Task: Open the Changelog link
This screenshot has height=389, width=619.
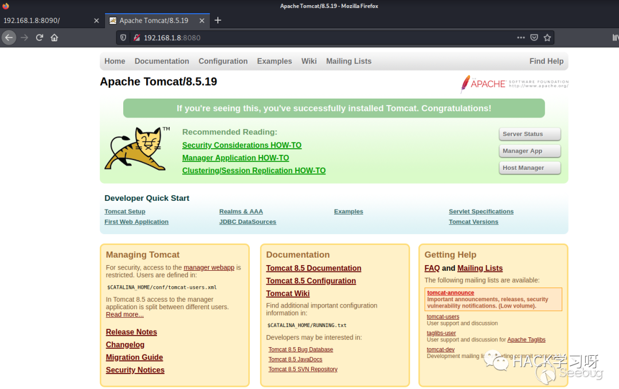Action: pos(125,345)
